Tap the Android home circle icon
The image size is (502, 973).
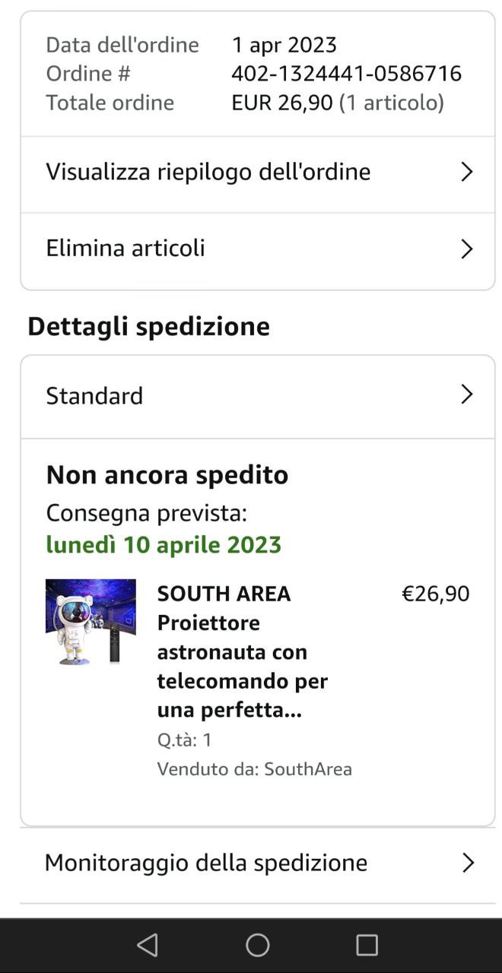click(x=258, y=945)
